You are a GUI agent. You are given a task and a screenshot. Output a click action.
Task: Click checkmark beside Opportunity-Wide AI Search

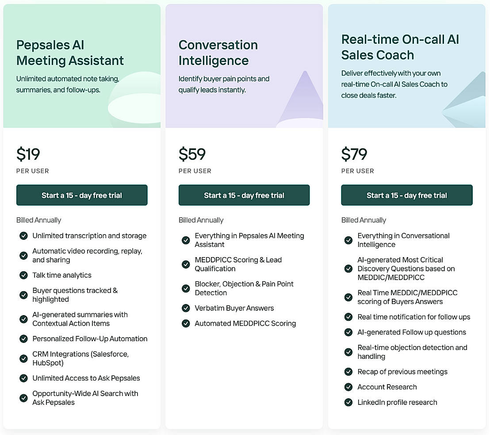pyautogui.click(x=23, y=398)
